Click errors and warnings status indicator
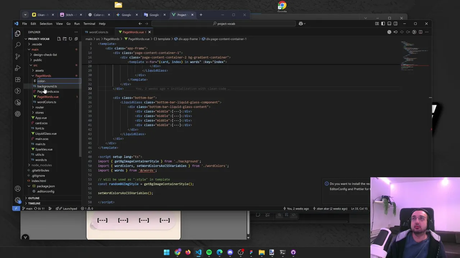This screenshot has width=460, height=258. pos(87,209)
